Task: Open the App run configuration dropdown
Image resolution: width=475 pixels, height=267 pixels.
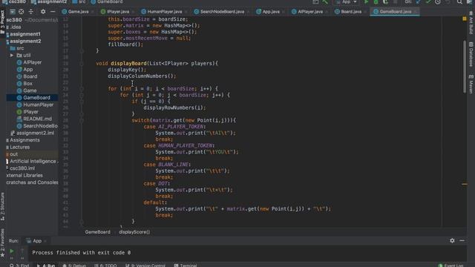Action: (346, 1)
